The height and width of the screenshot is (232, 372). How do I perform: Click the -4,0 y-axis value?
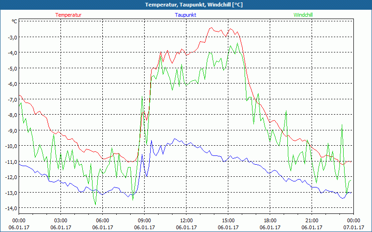pos(12,52)
